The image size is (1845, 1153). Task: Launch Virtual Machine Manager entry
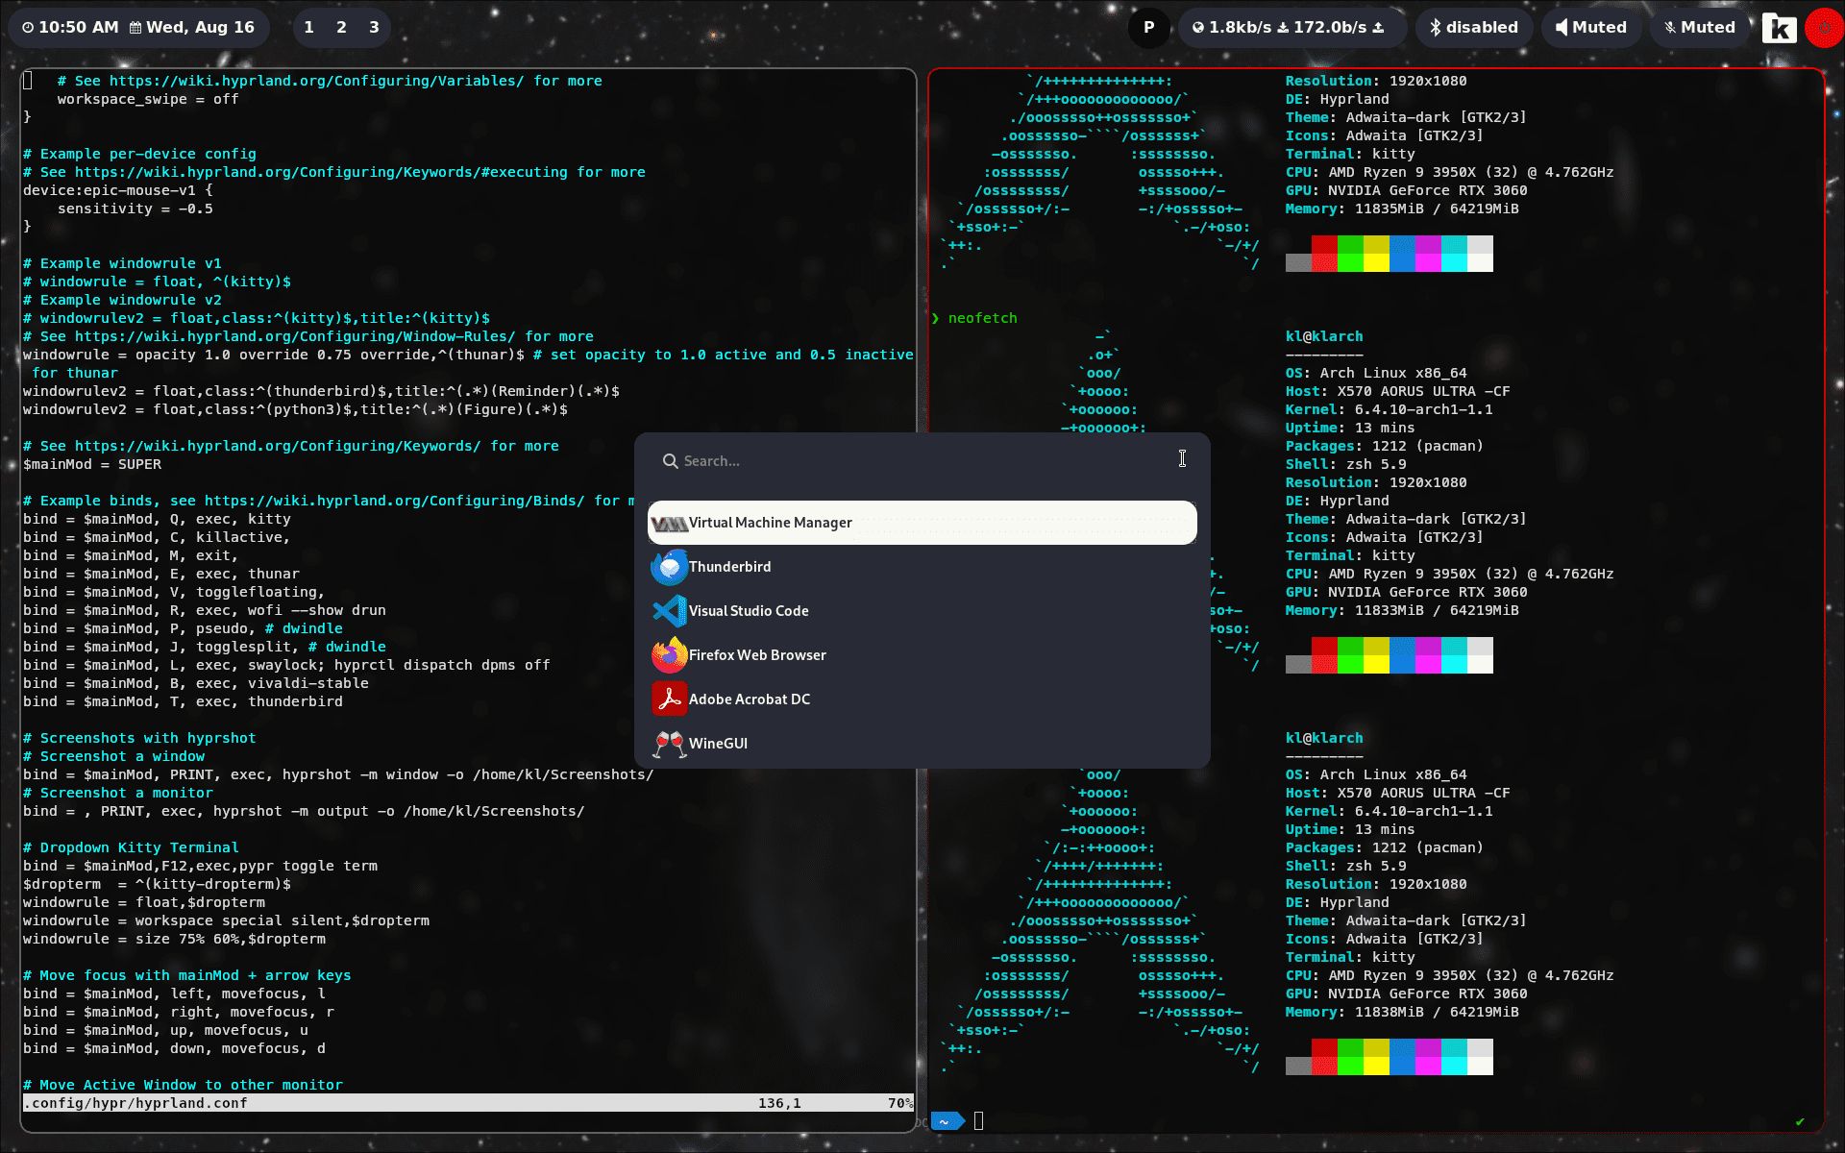tap(922, 523)
